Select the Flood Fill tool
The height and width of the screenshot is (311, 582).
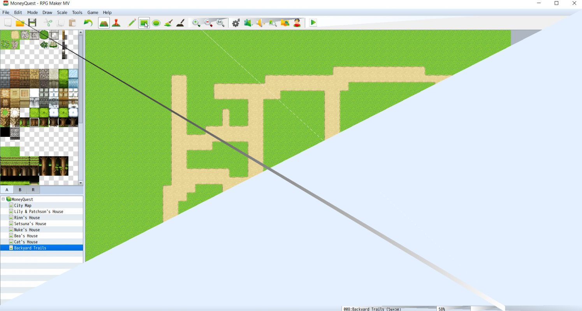(x=168, y=23)
